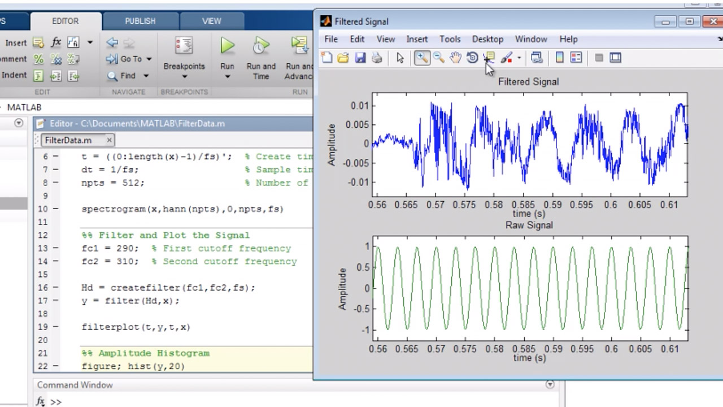This screenshot has width=723, height=407.
Task: Activate the Pan hand tool
Action: click(455, 57)
